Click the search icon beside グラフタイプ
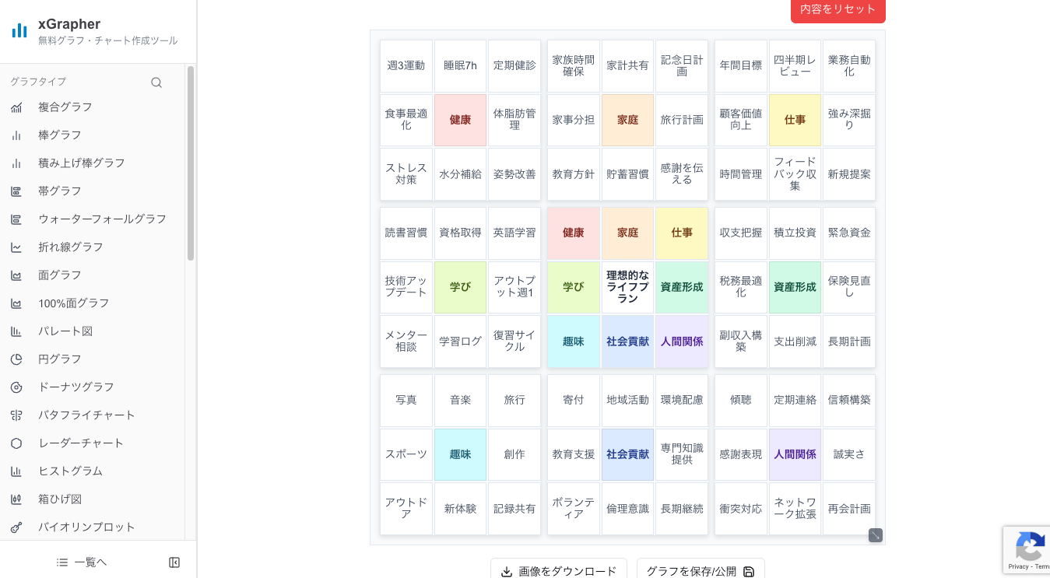This screenshot has width=1050, height=578. point(156,82)
